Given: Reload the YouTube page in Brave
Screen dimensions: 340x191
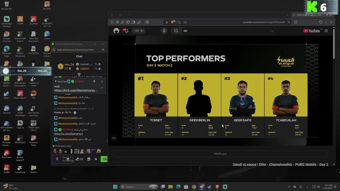Looking at the screenshot, I should [x=321, y=22].
